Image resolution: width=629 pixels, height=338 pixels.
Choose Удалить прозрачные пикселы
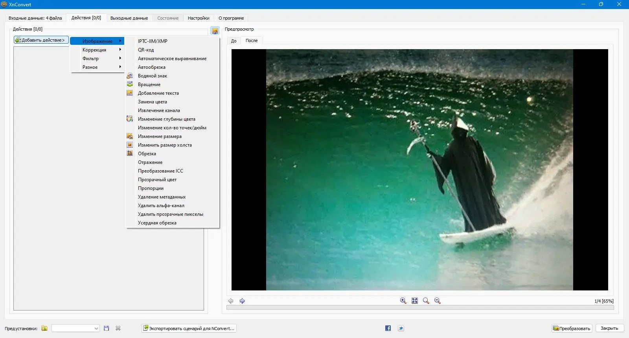click(172, 214)
